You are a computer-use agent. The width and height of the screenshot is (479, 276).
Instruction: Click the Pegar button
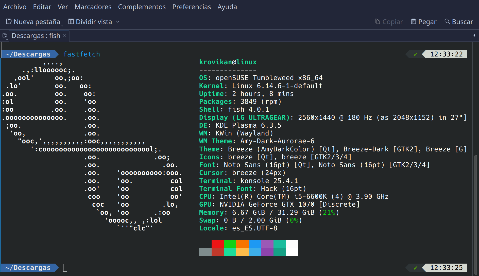point(424,22)
